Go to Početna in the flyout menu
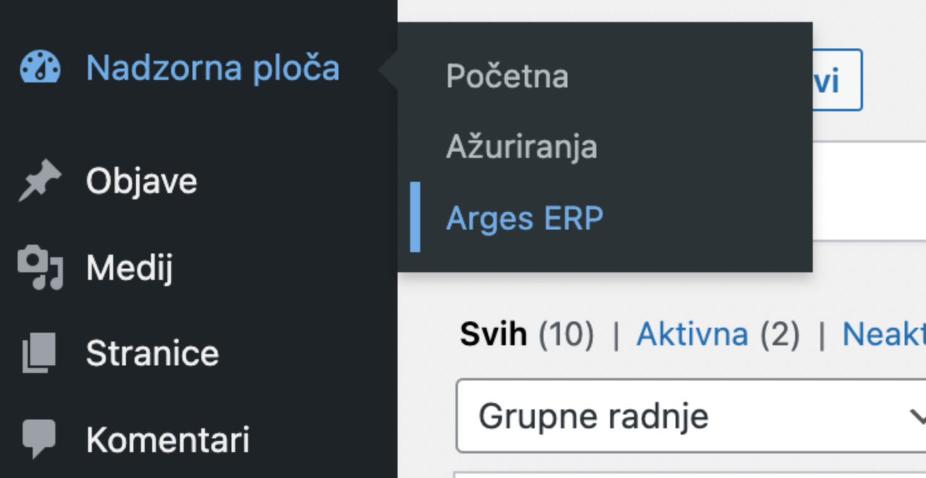The width and height of the screenshot is (926, 478). (x=506, y=76)
